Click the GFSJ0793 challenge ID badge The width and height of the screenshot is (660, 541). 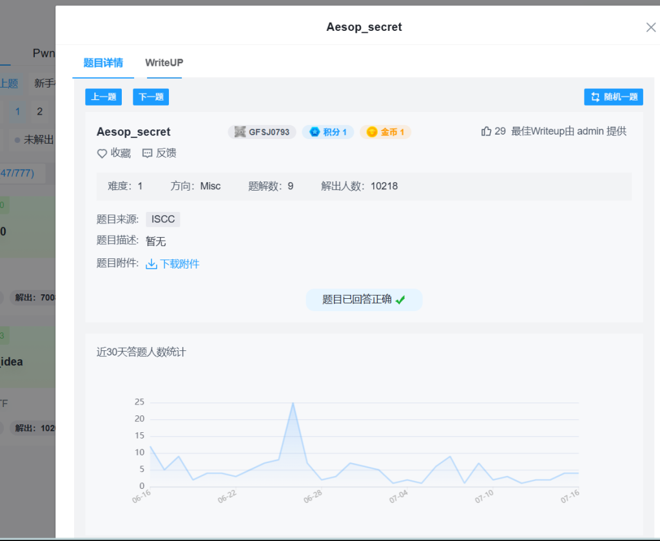pyautogui.click(x=262, y=132)
